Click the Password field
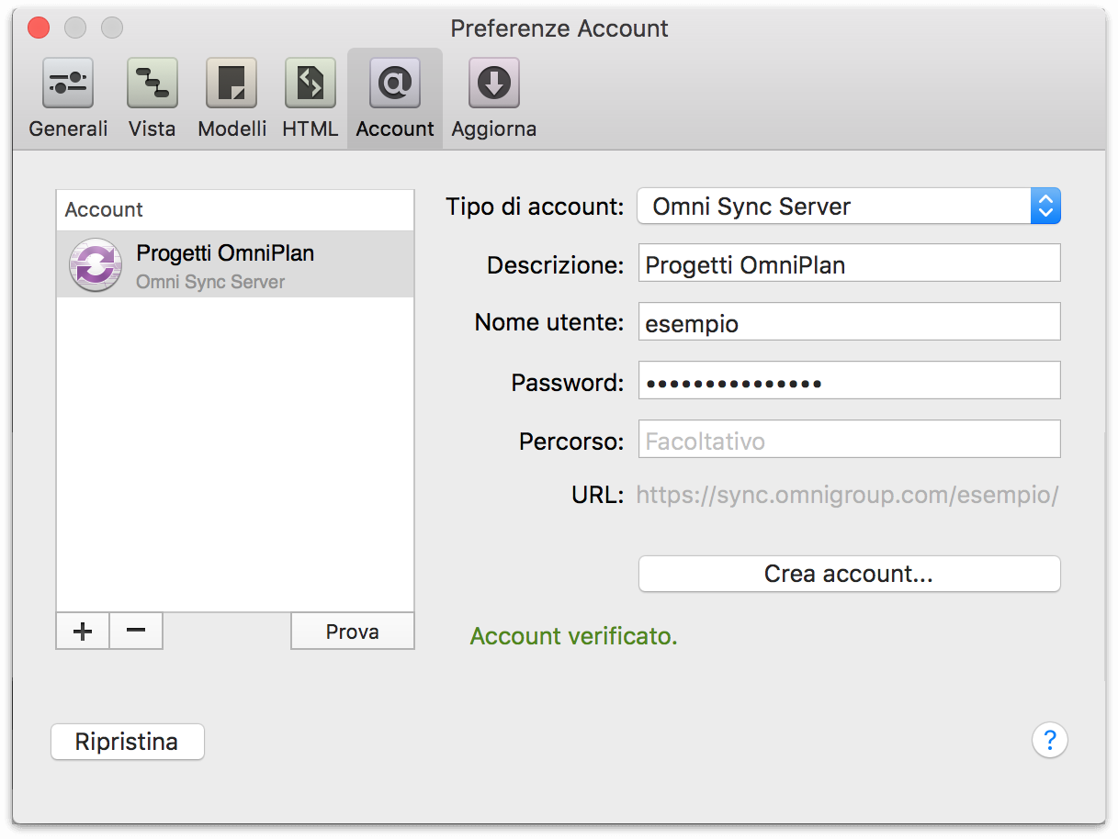 pos(848,380)
